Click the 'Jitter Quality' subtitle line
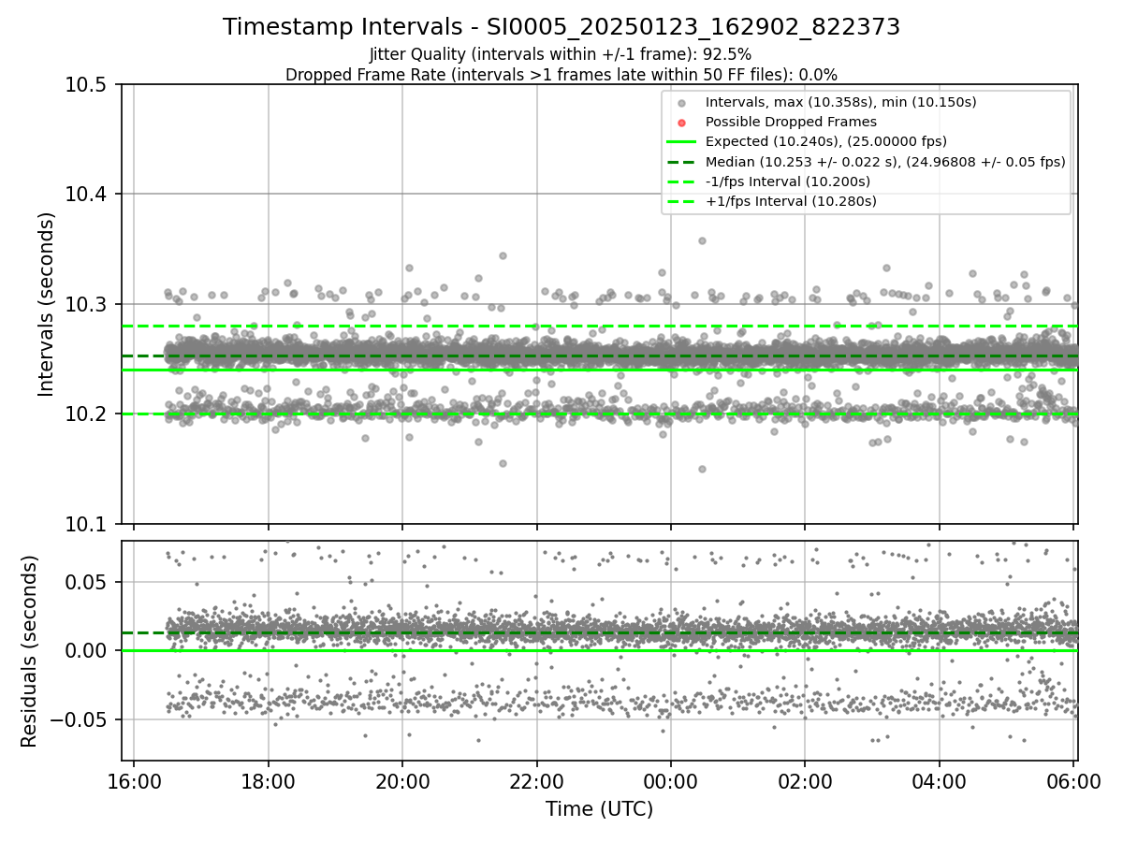The image size is (1123, 842). [561, 54]
